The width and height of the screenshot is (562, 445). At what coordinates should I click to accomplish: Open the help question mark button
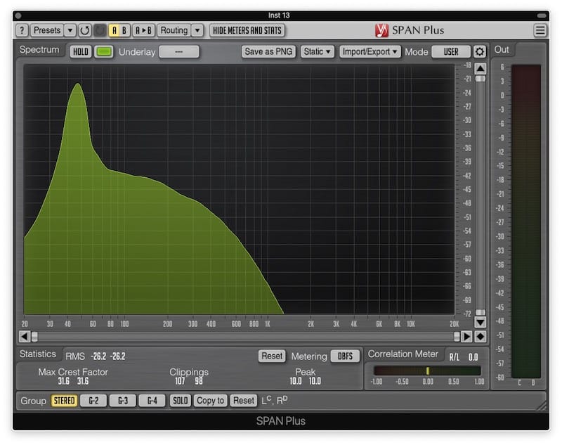point(22,30)
